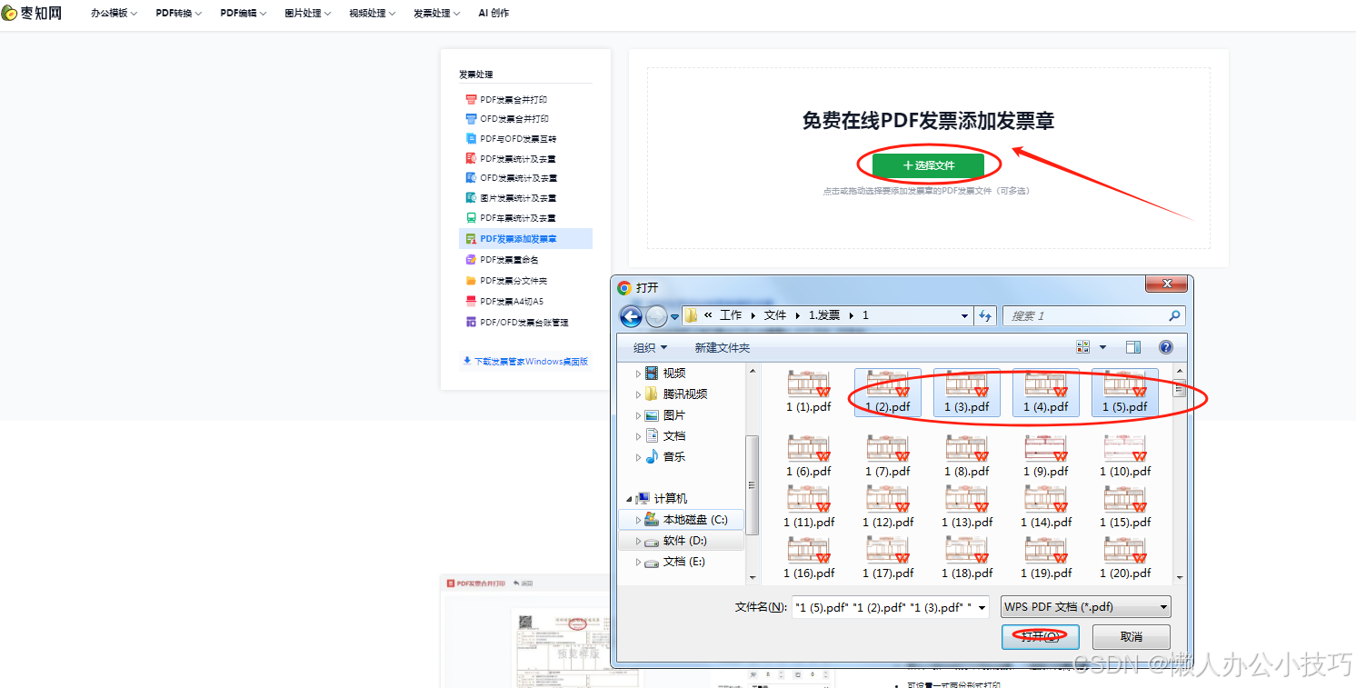Image resolution: width=1356 pixels, height=688 pixels.
Task: Change the file view icon in the dialog toolbar
Action: tap(1082, 347)
